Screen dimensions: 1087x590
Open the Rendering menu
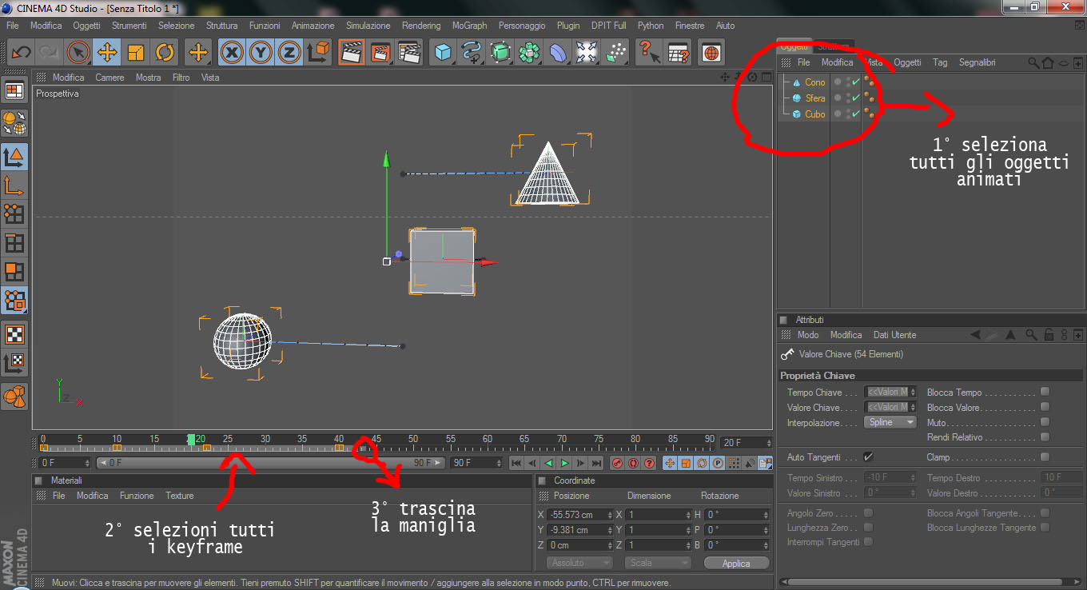421,26
